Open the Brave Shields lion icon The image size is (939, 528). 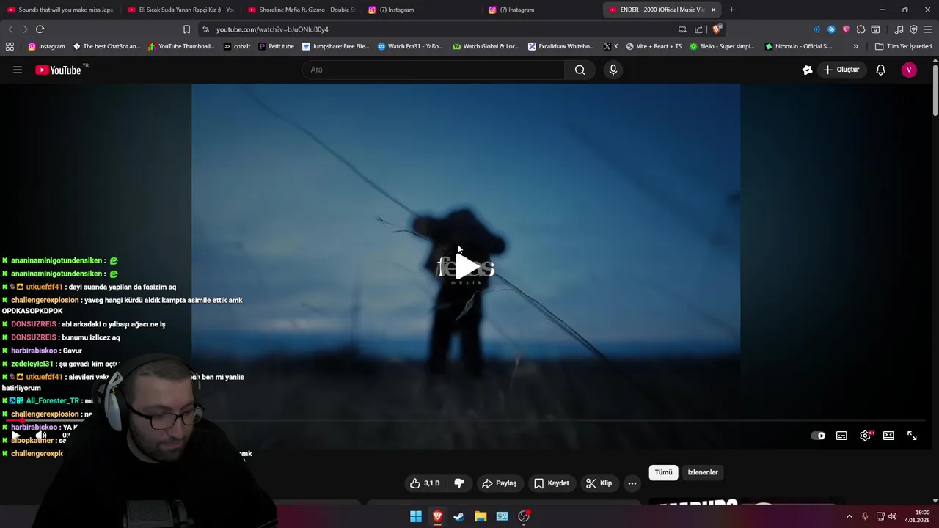pos(717,29)
